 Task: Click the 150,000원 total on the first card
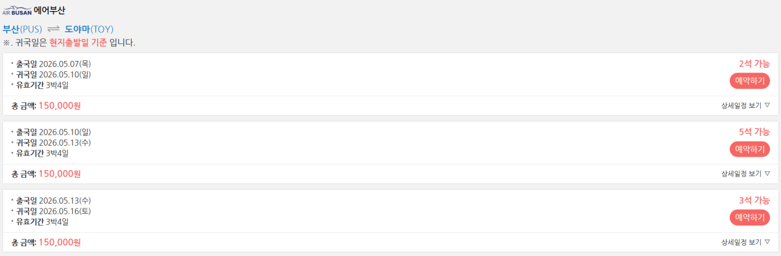(x=60, y=105)
